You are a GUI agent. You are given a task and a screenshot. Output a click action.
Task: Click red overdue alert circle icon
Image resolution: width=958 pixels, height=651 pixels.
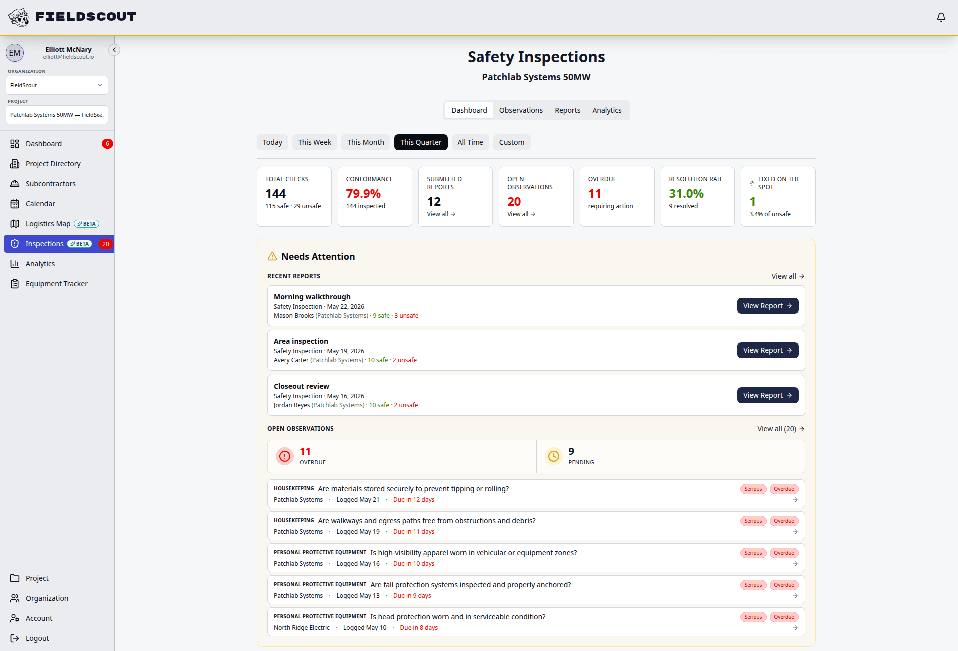tap(285, 456)
